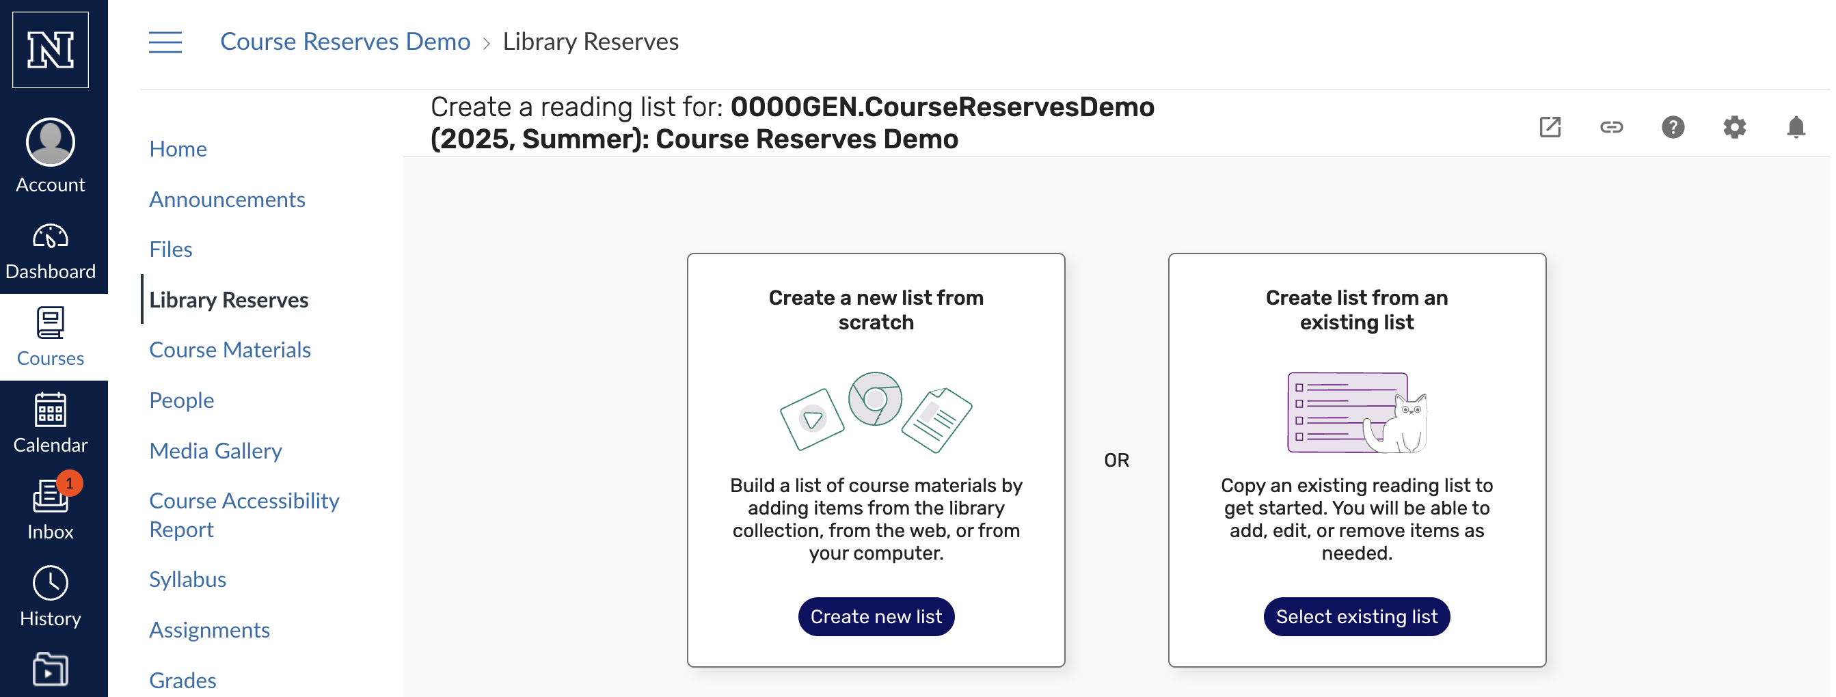
Task: Open Course Materials in the course menu
Action: pyautogui.click(x=230, y=349)
